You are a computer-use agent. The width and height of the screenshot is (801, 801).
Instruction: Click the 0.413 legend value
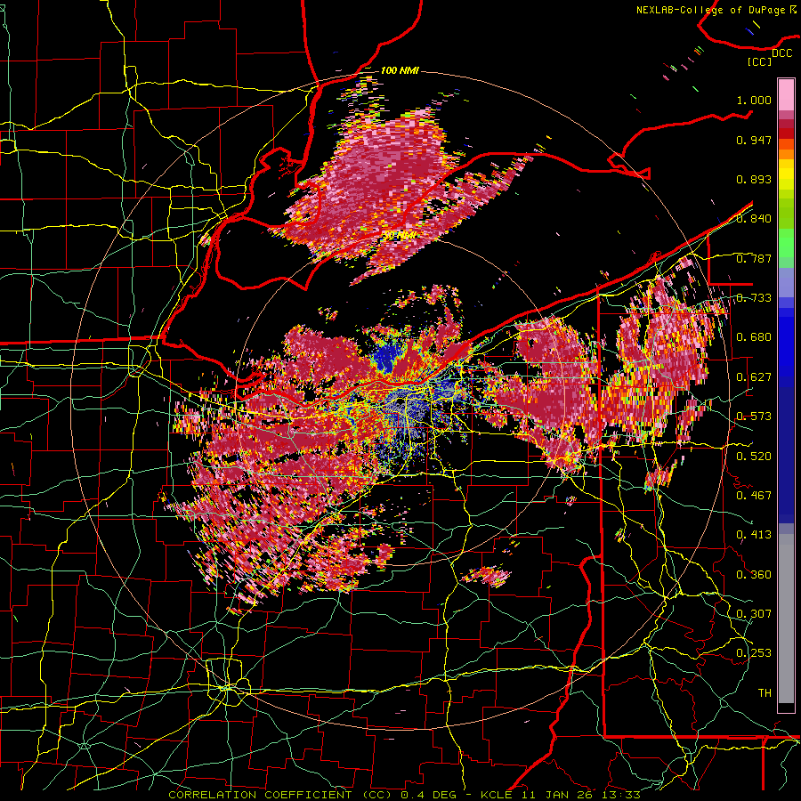tap(754, 535)
